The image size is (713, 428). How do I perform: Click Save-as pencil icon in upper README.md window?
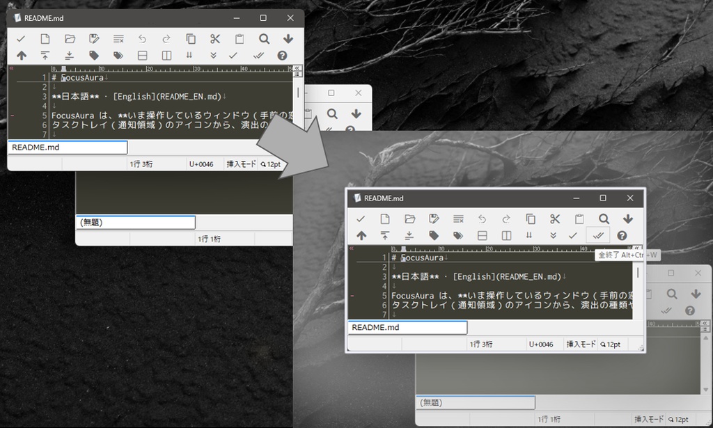coord(94,38)
